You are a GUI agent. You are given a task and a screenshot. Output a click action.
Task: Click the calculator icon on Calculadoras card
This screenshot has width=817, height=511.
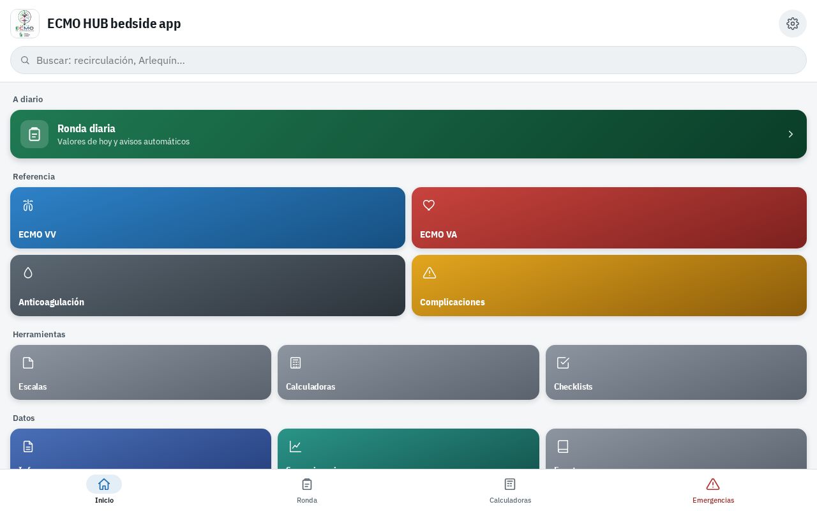296,363
